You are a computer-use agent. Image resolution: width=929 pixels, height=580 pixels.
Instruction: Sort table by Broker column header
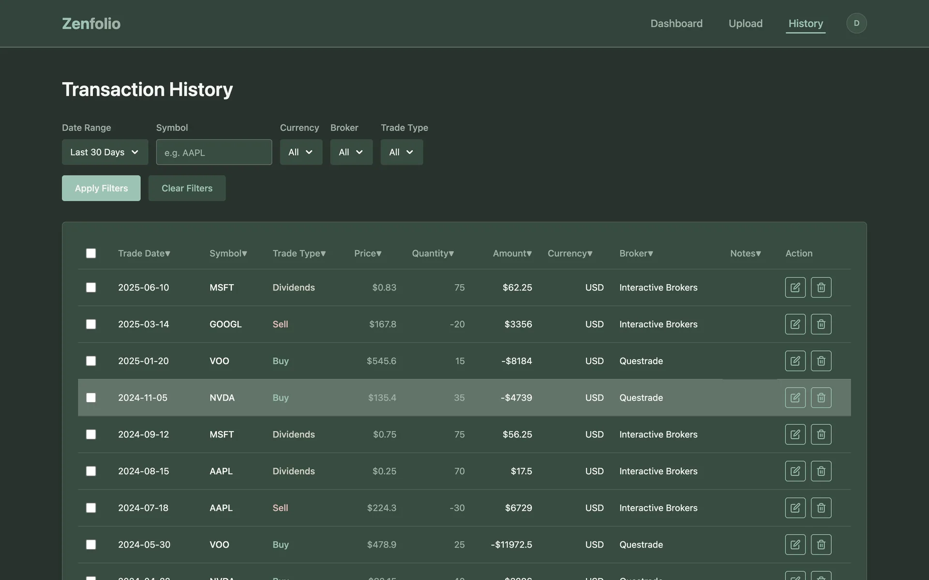click(x=636, y=253)
